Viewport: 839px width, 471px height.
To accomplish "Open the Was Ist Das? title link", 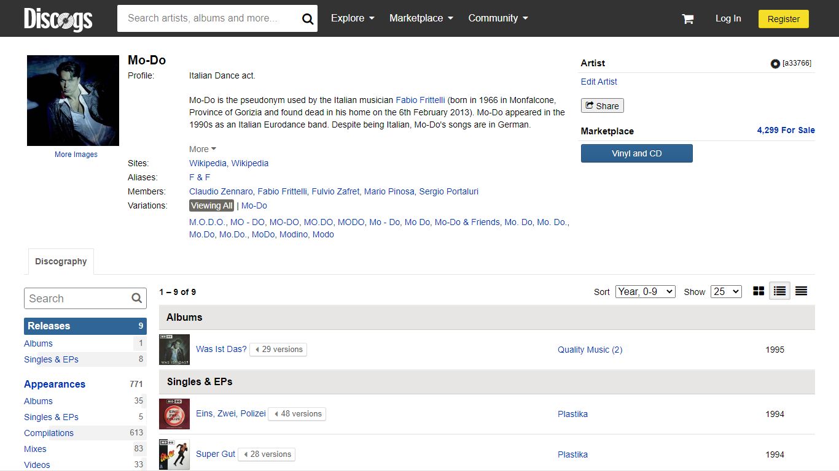I will pos(221,349).
